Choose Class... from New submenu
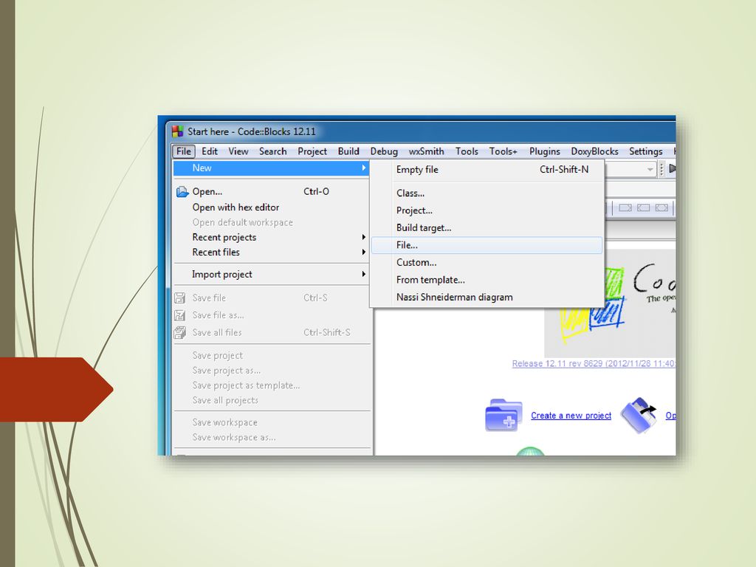 pyautogui.click(x=487, y=193)
